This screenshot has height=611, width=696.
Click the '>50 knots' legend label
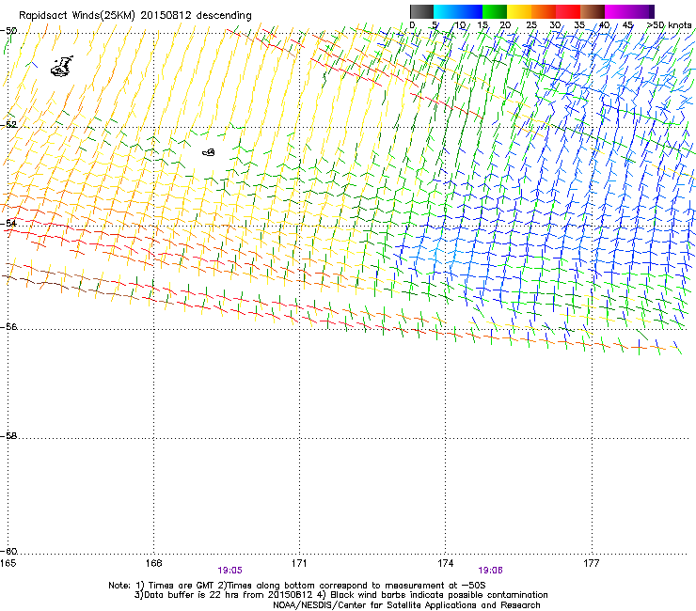point(669,25)
